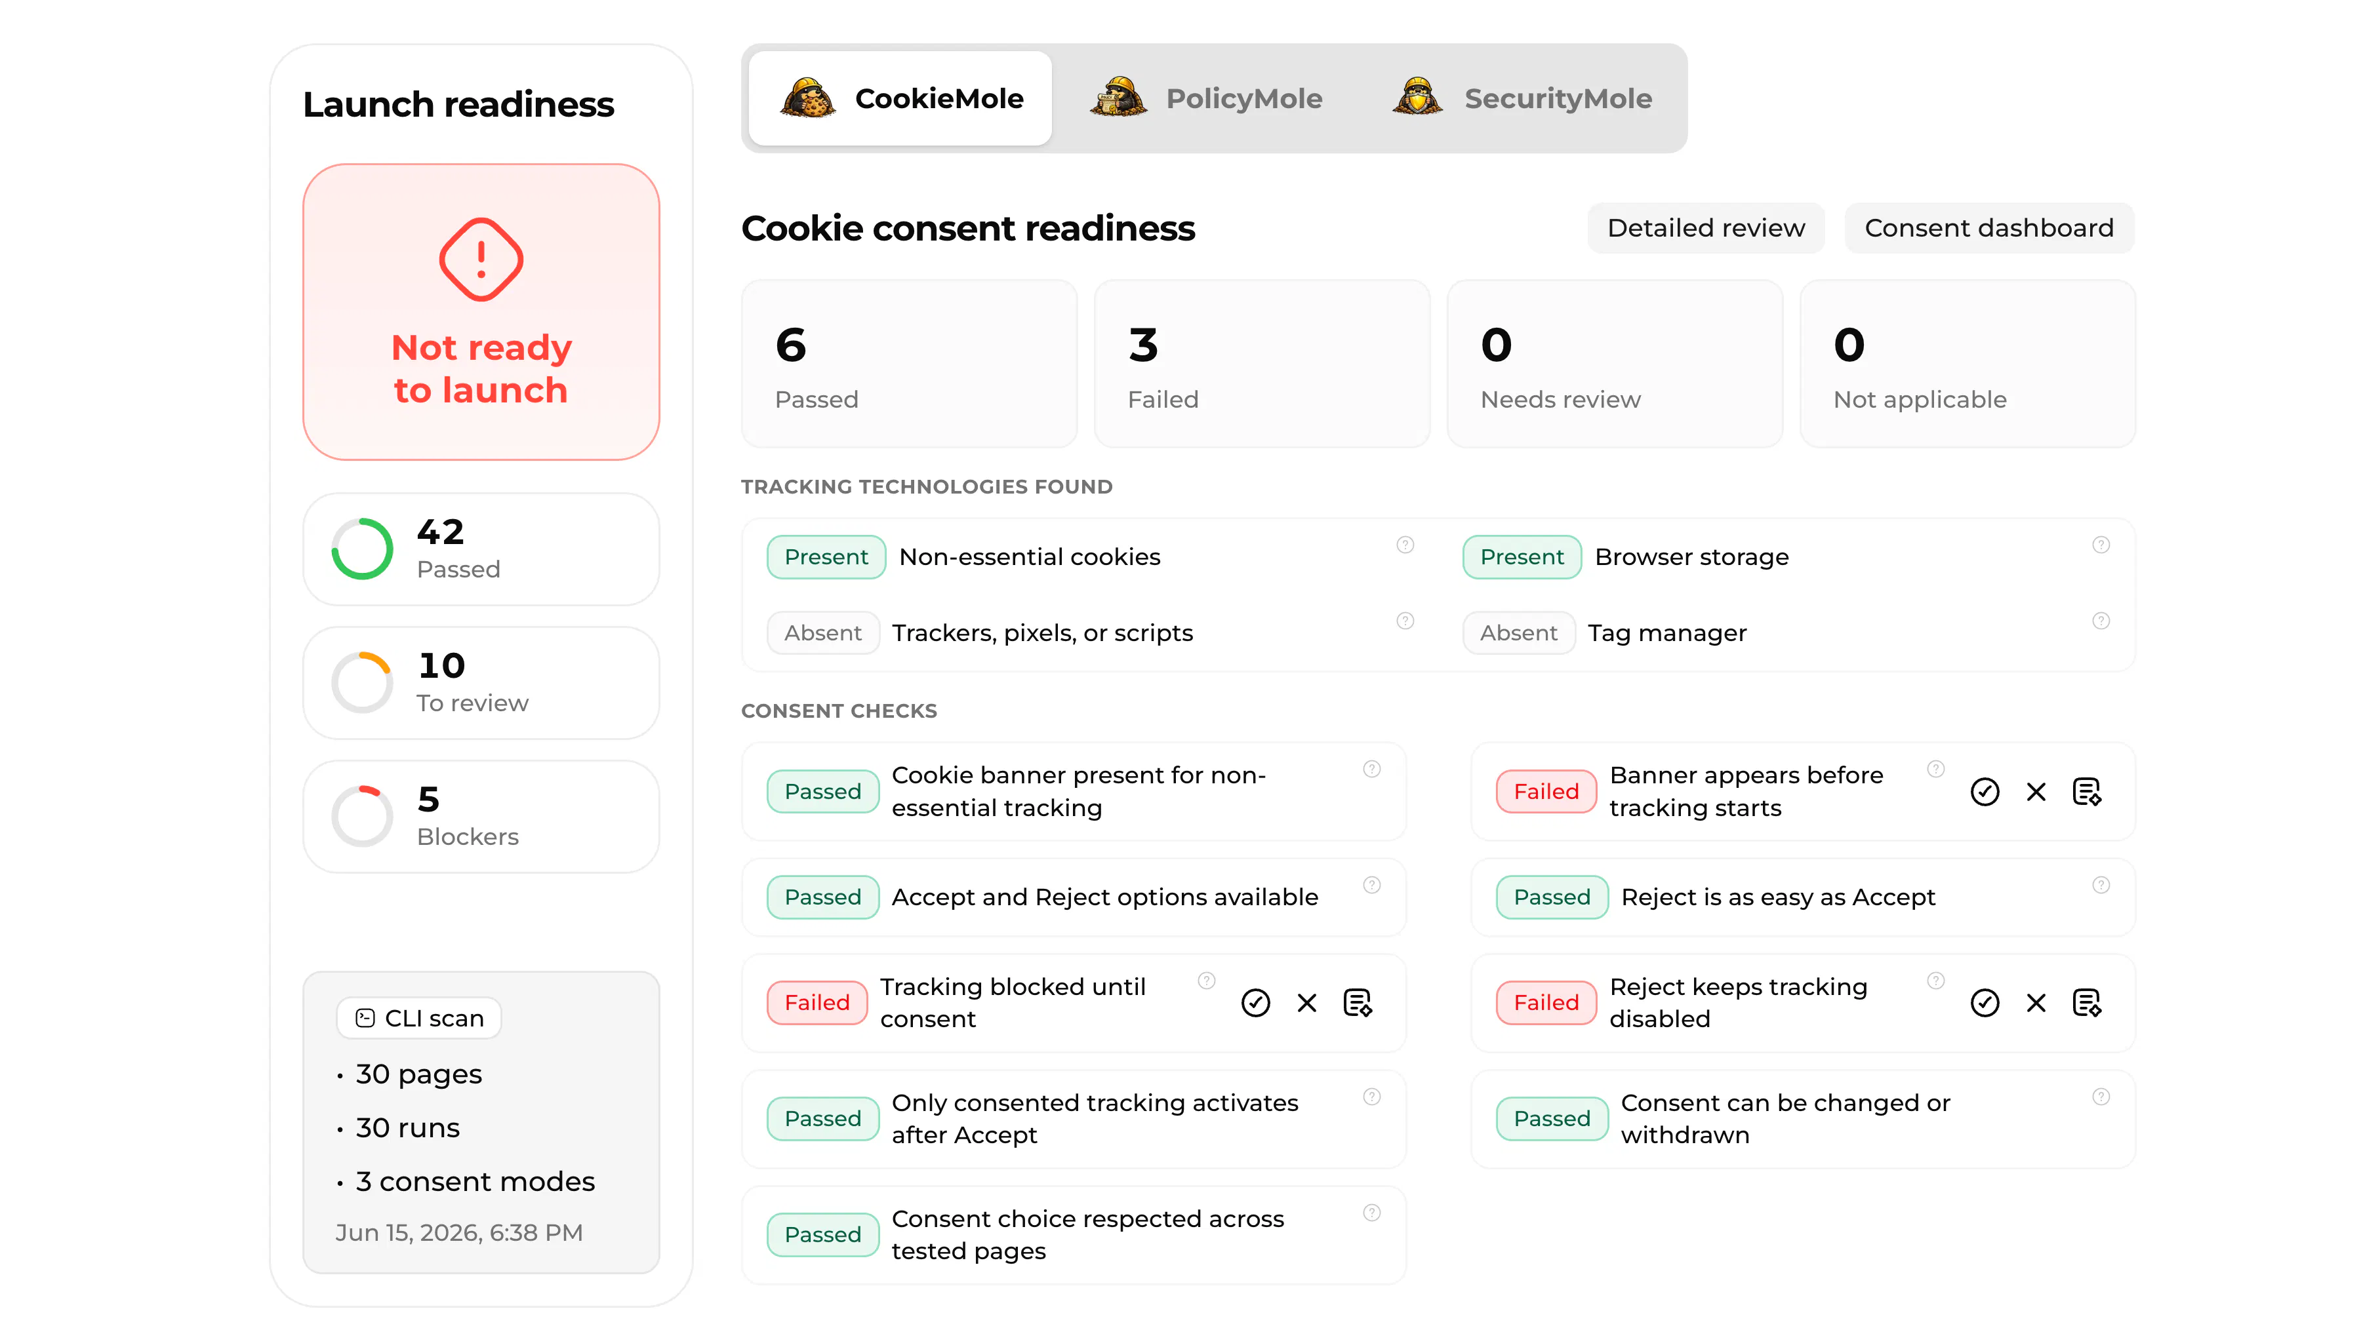Click Failed badge on Banner appears before tracking
Viewport: 2361px width, 1328px height.
tap(1546, 792)
